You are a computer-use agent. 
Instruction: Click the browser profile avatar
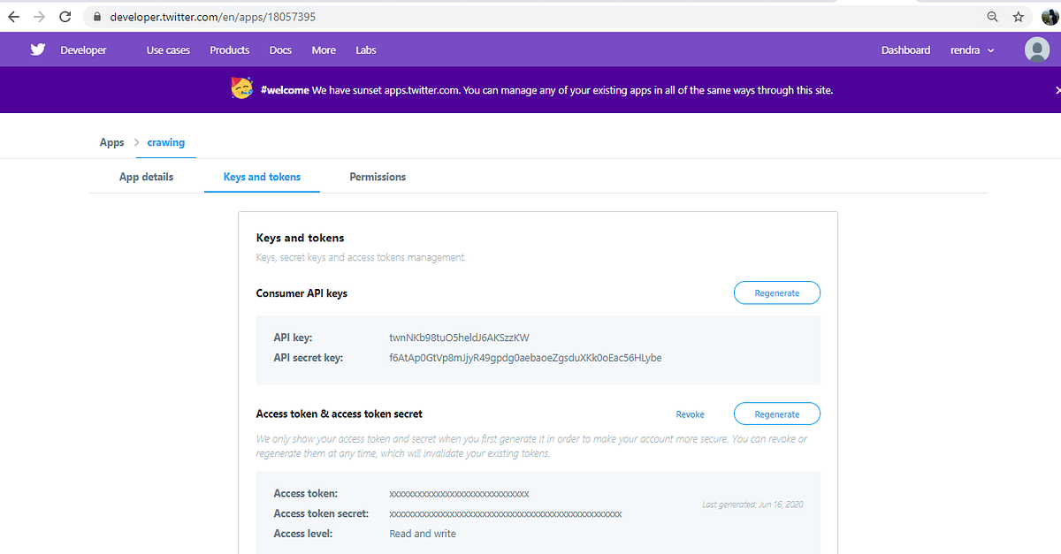coord(1049,15)
